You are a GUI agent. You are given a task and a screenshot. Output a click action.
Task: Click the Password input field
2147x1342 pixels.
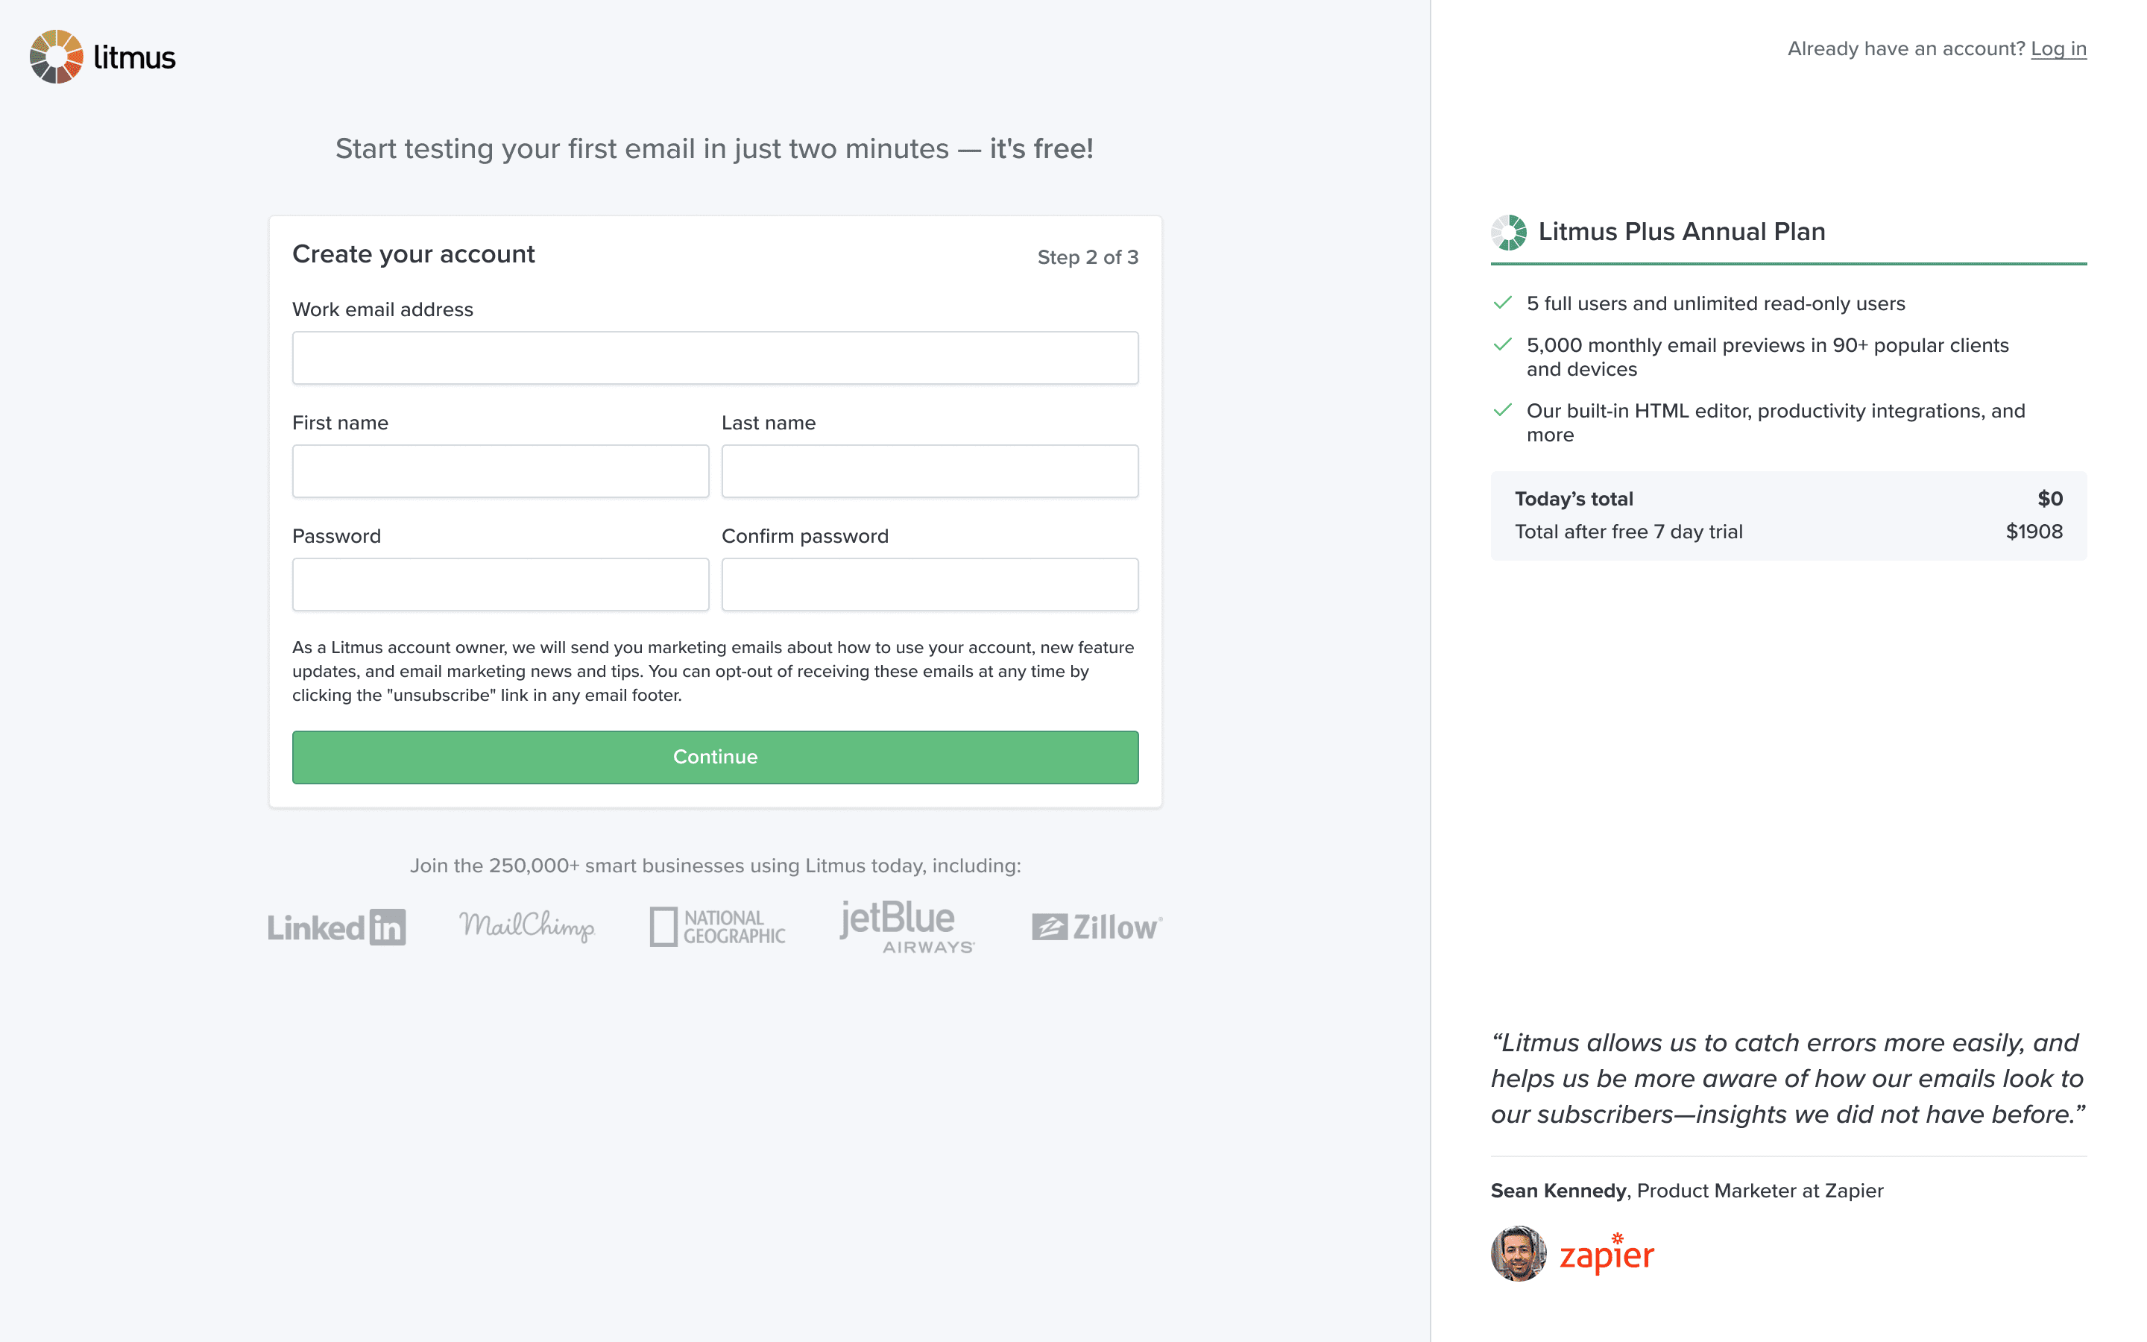tap(500, 585)
